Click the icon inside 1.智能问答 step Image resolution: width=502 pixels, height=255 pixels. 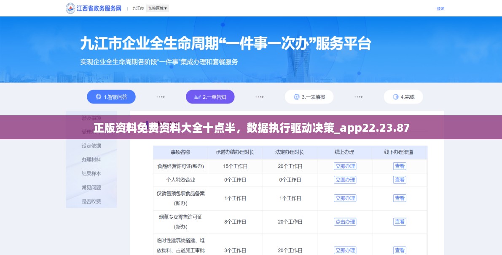click(x=99, y=97)
